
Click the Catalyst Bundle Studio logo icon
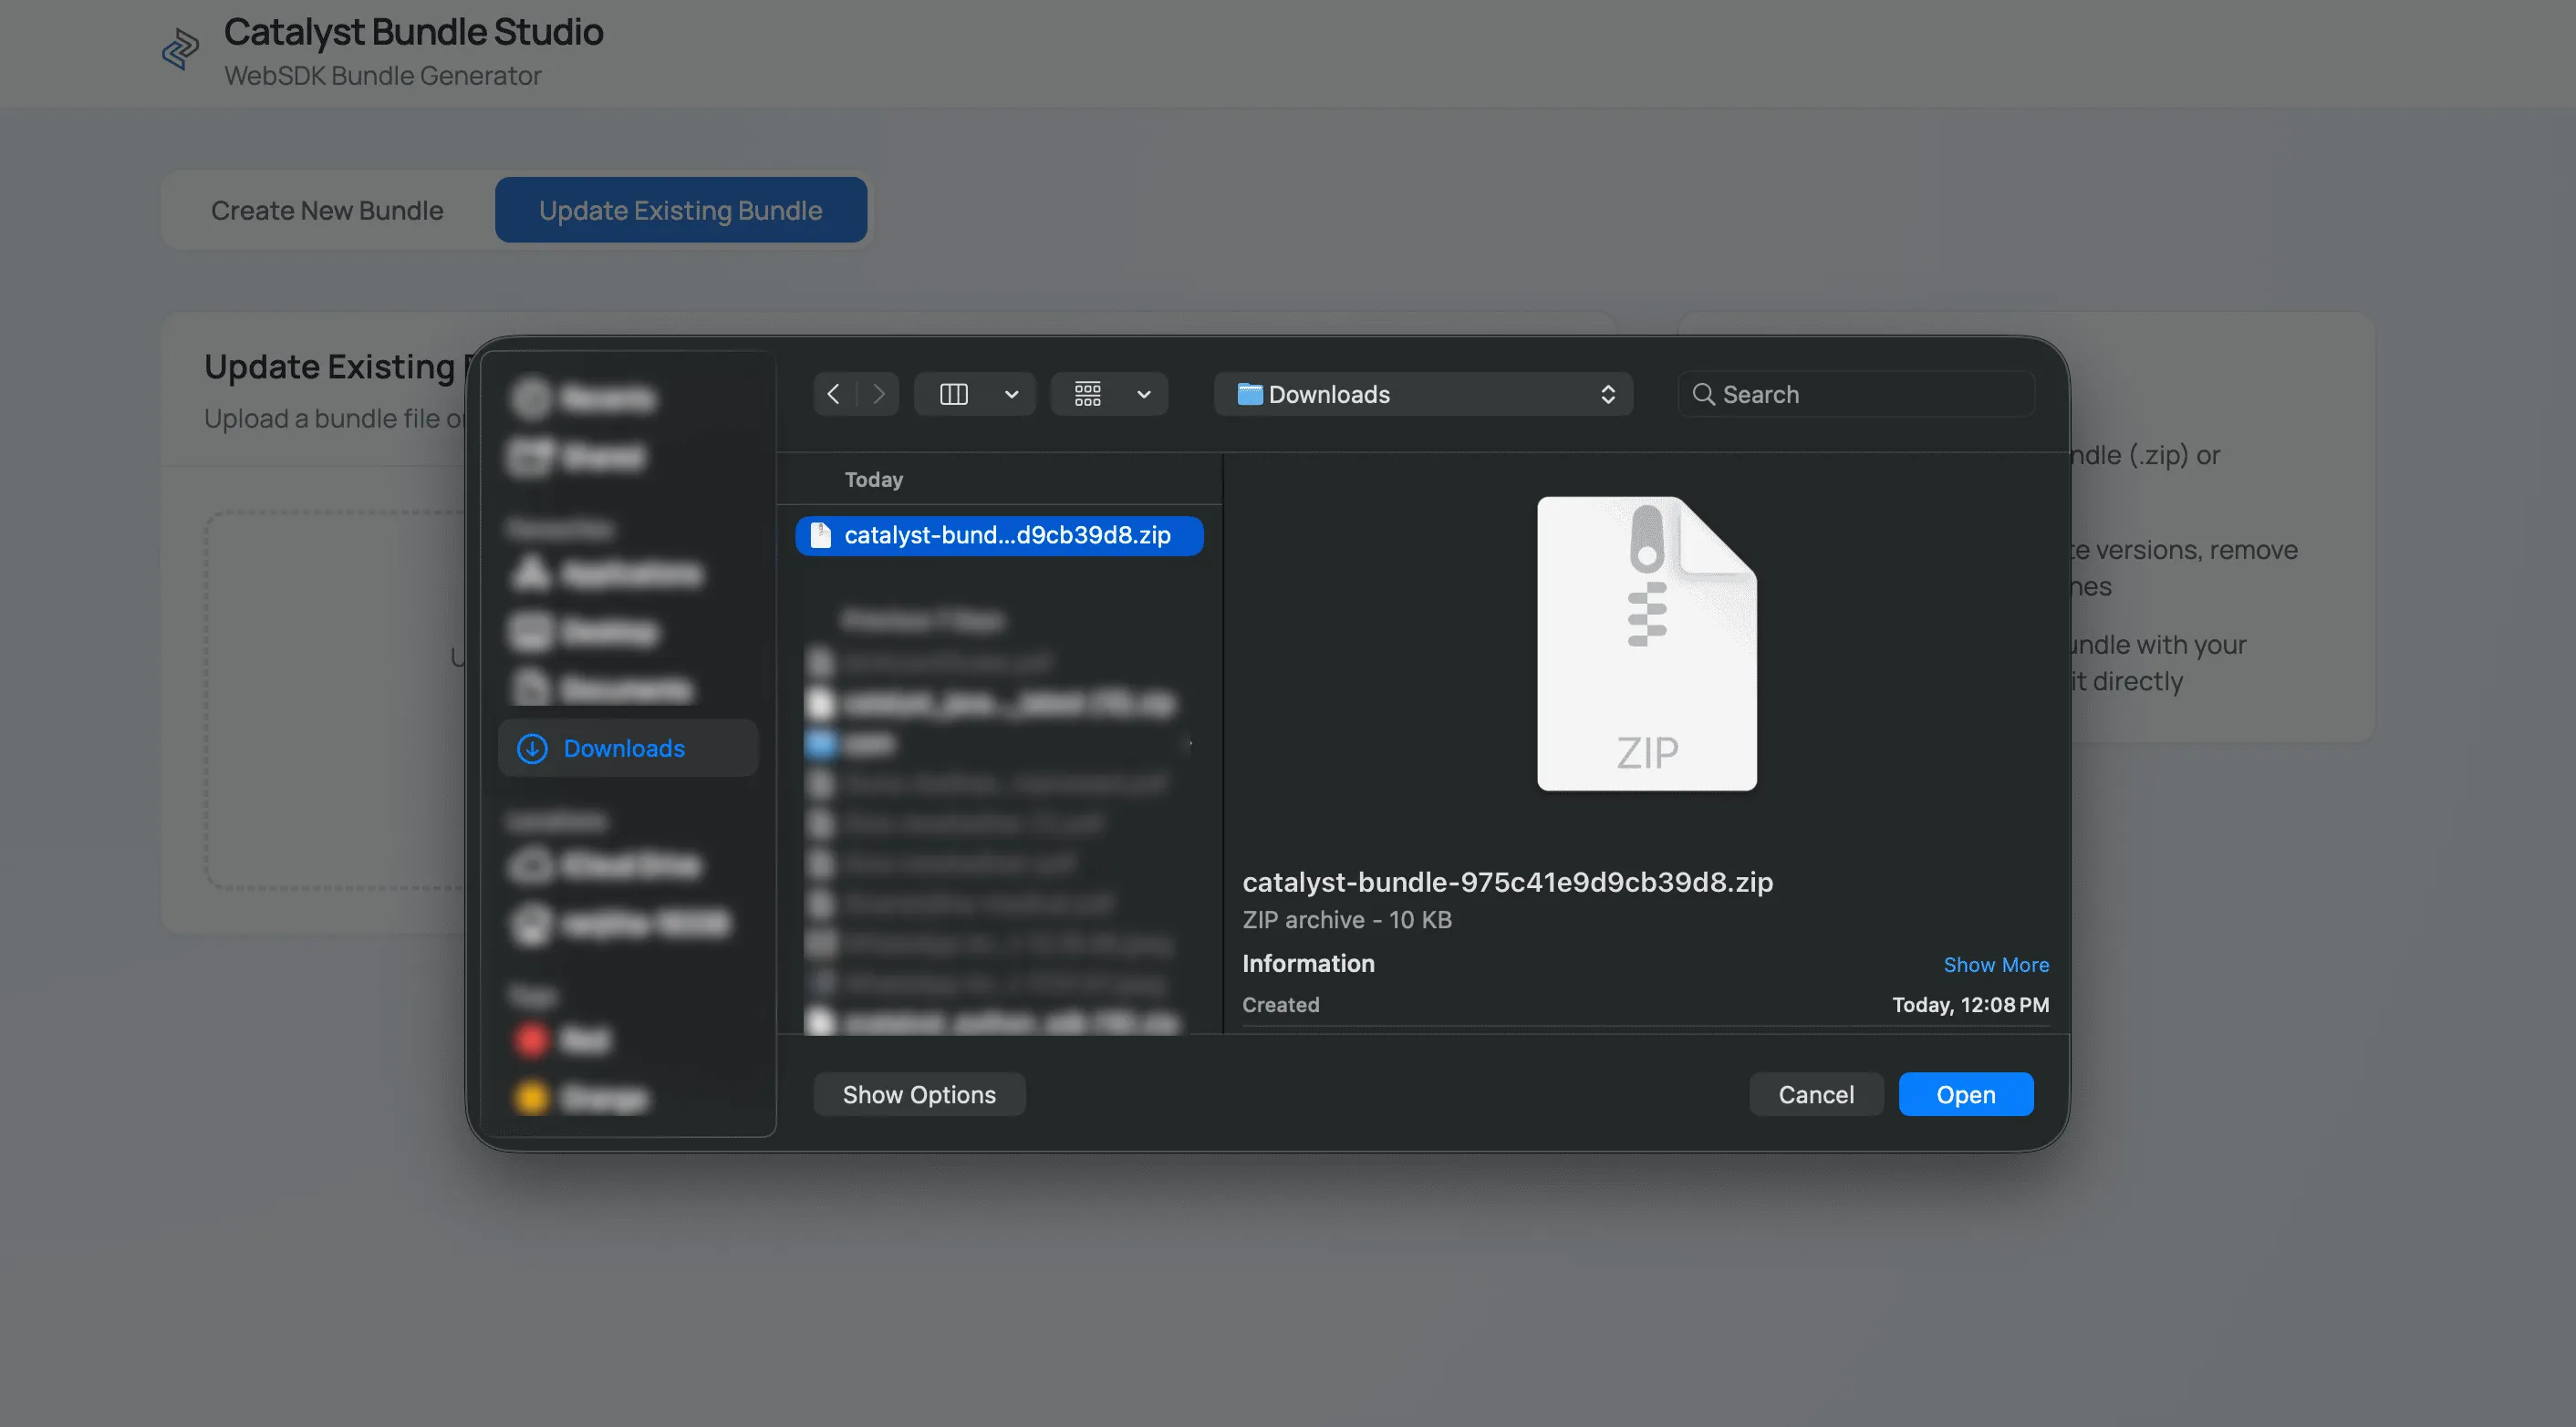click(181, 48)
